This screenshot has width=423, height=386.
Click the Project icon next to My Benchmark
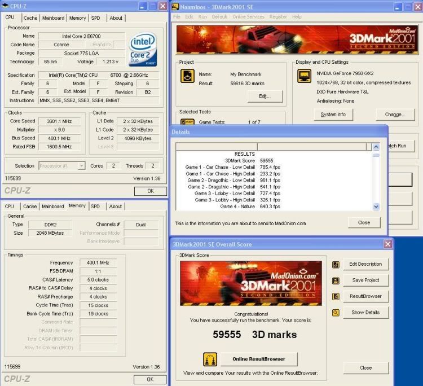tap(187, 76)
